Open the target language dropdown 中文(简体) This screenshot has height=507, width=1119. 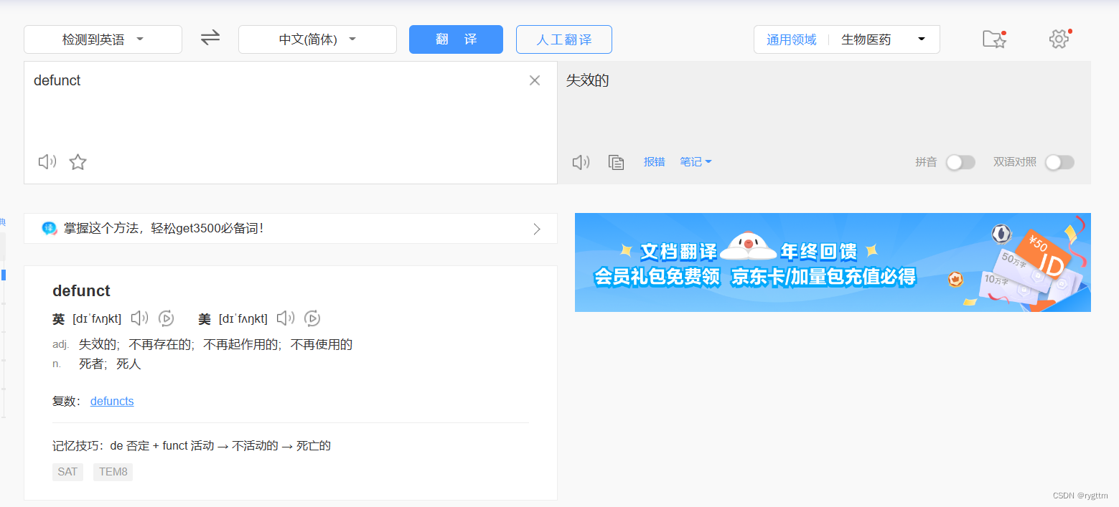click(x=317, y=39)
